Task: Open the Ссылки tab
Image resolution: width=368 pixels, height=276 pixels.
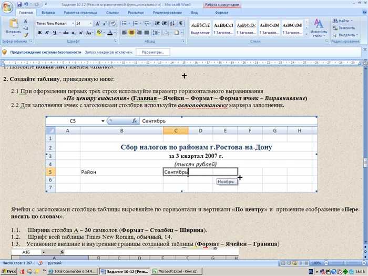Action: 113,13
